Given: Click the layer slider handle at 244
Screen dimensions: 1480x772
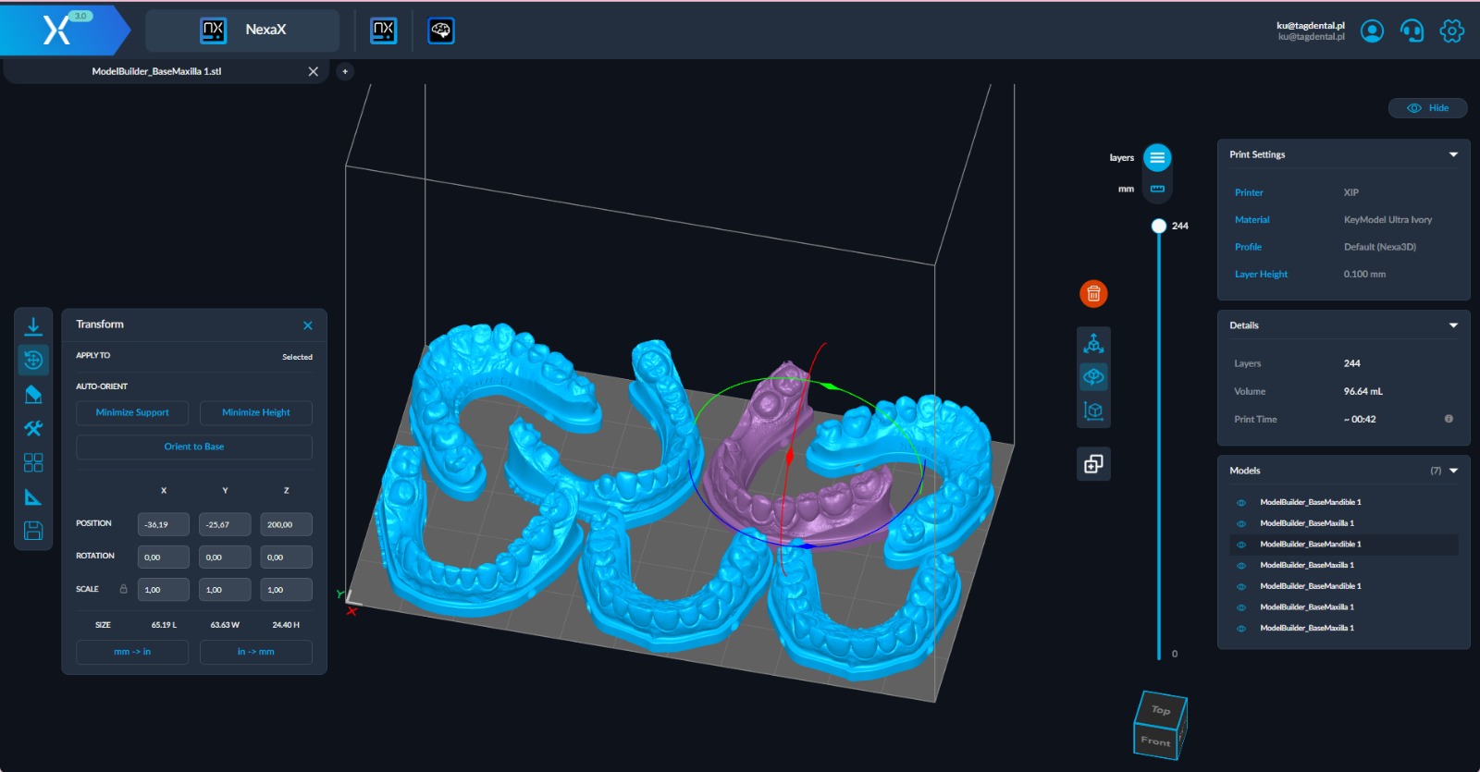Looking at the screenshot, I should point(1158,226).
